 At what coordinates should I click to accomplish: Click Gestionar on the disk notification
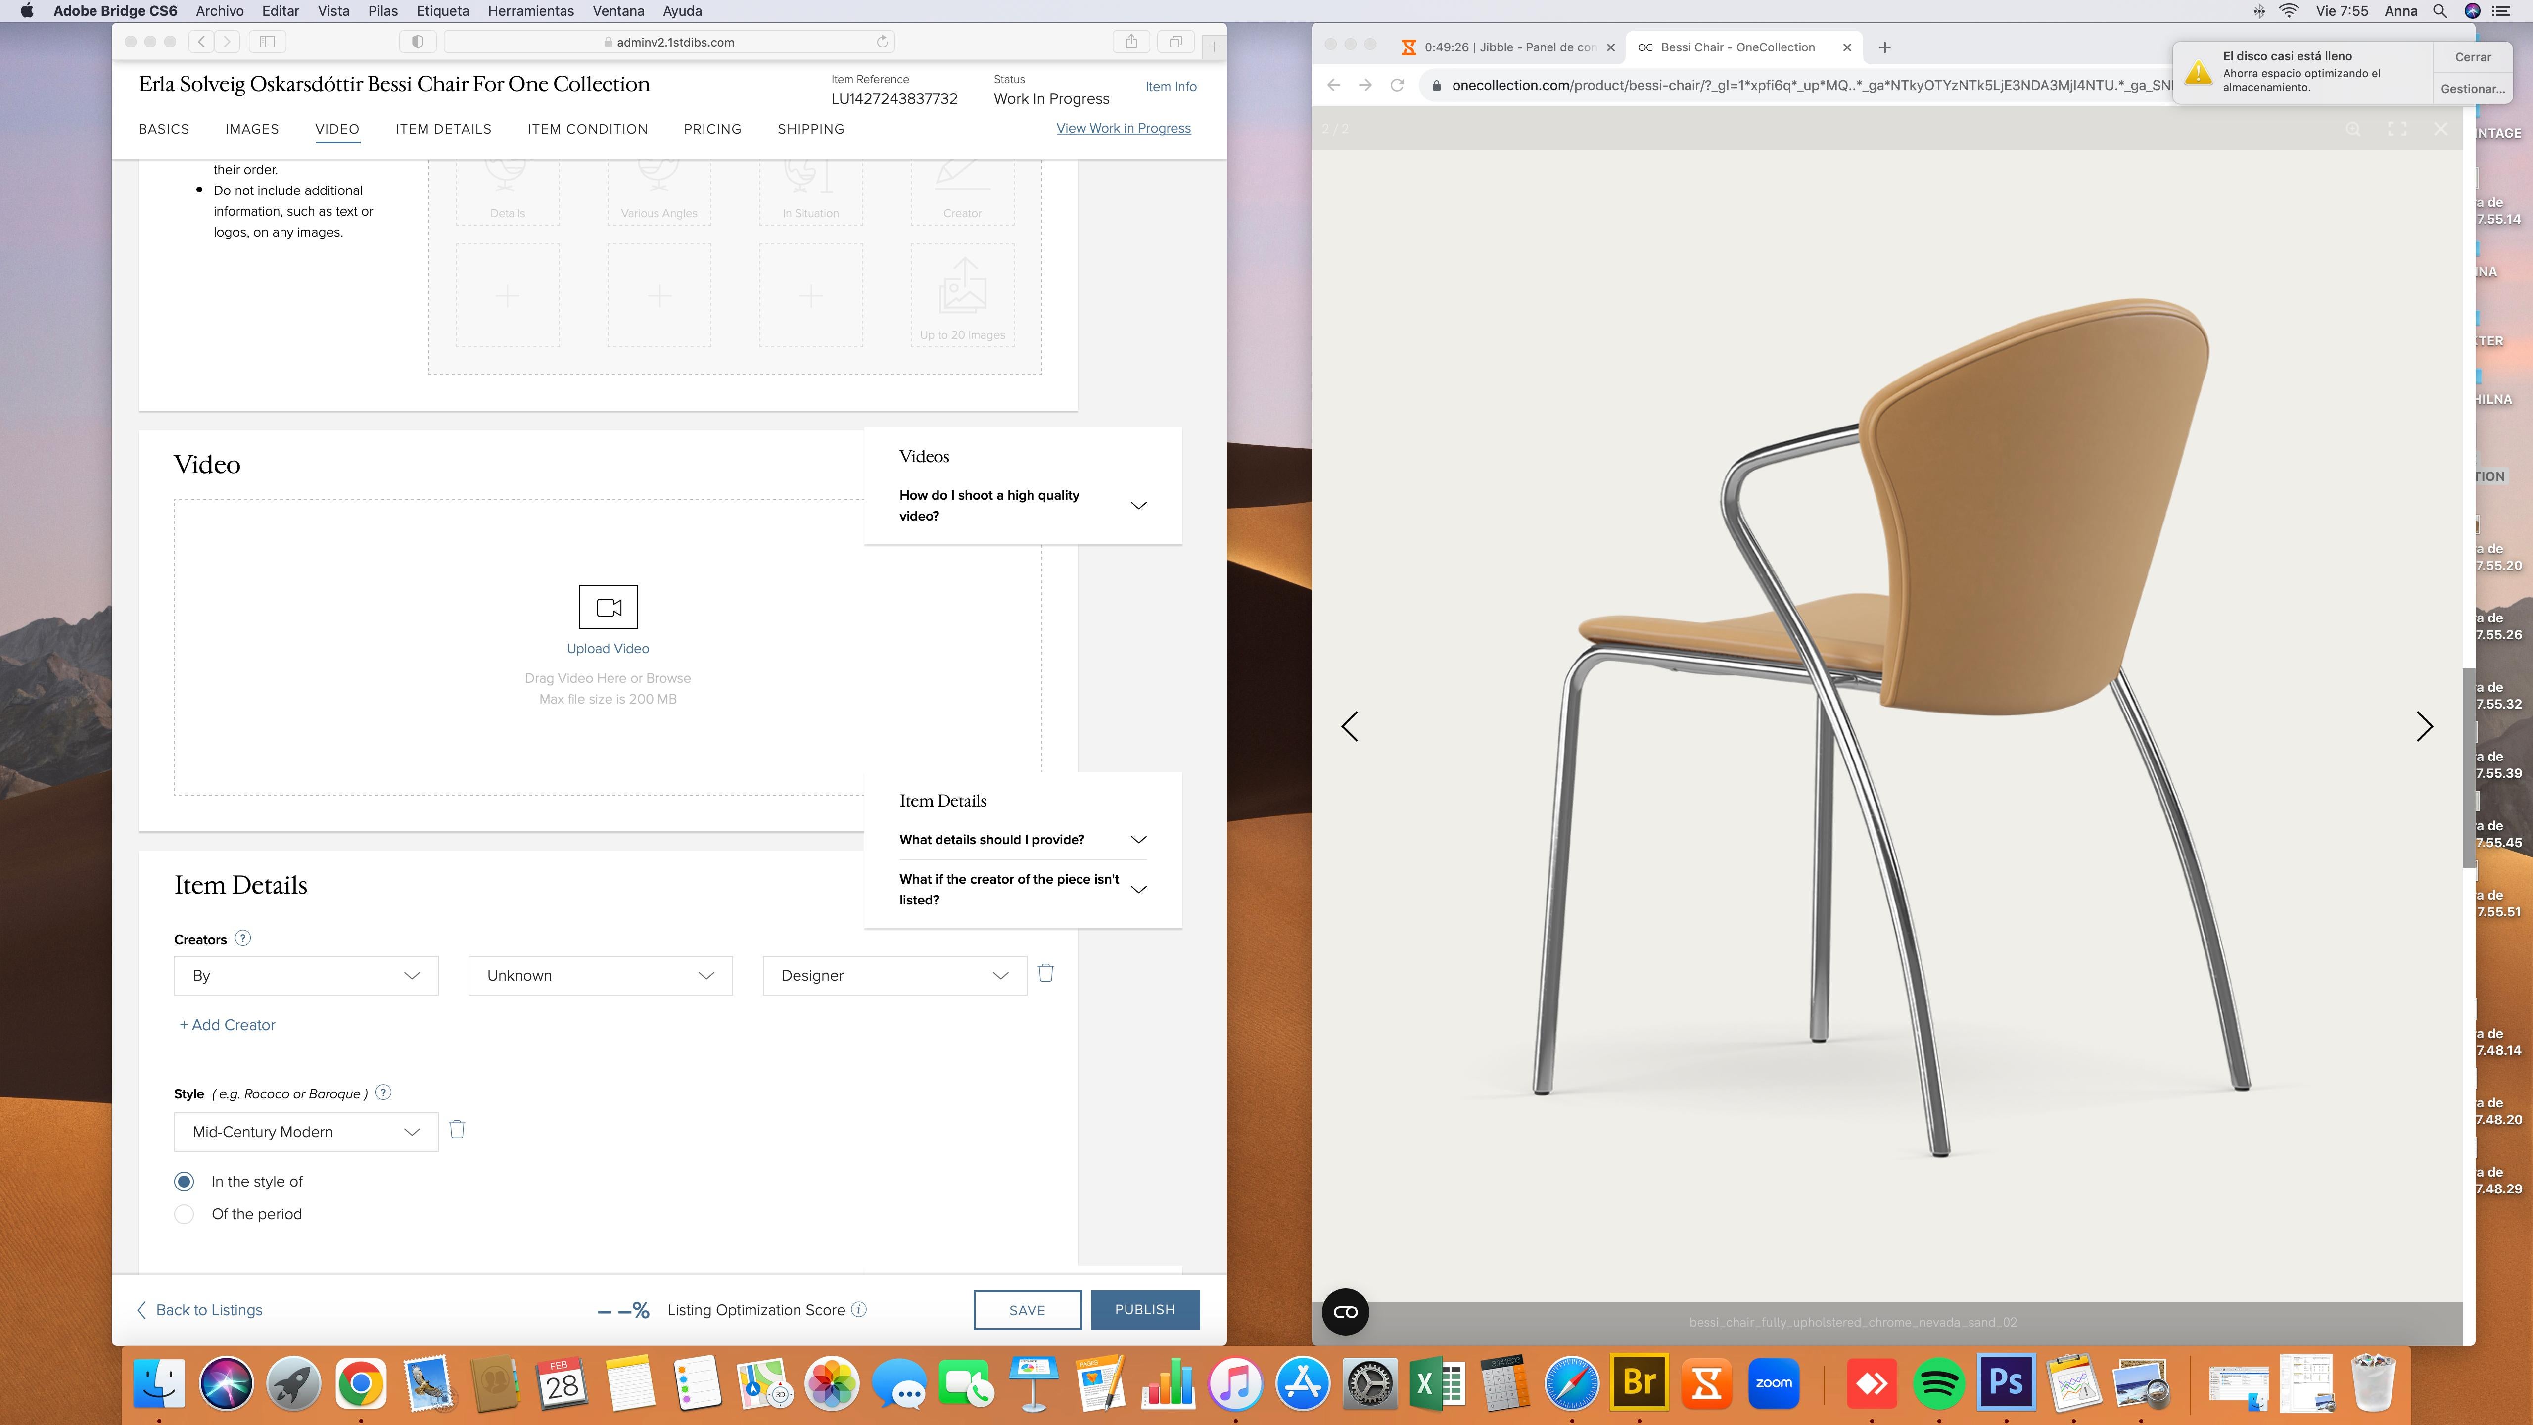2472,89
